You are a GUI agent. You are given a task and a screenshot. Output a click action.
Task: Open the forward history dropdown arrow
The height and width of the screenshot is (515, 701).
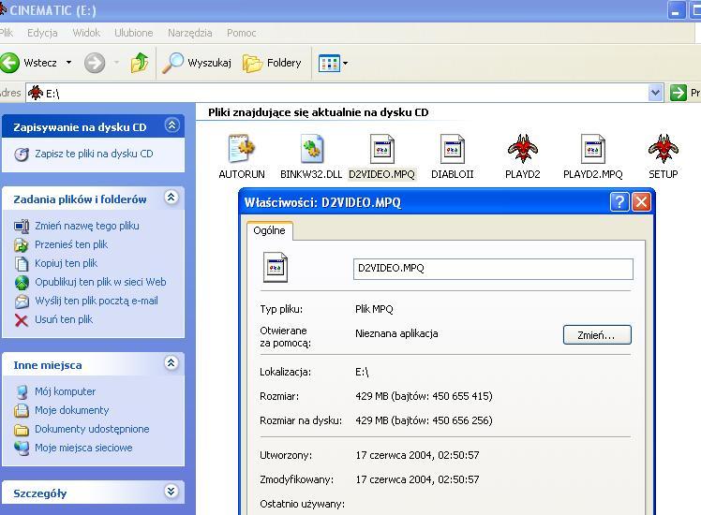pos(117,63)
